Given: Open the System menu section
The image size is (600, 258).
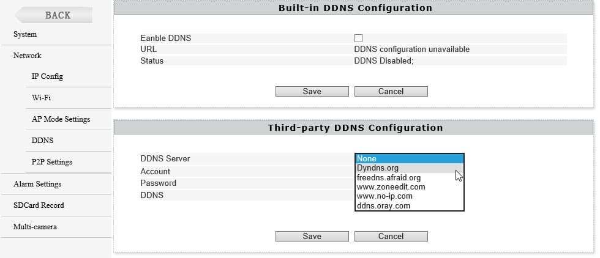Looking at the screenshot, I should [25, 34].
